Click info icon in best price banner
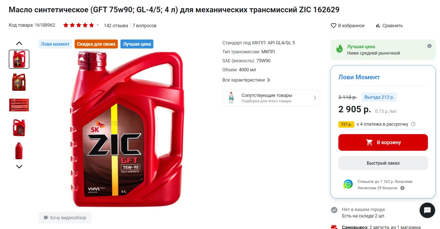Screen dimensions: 440x229 coord(429,46)
